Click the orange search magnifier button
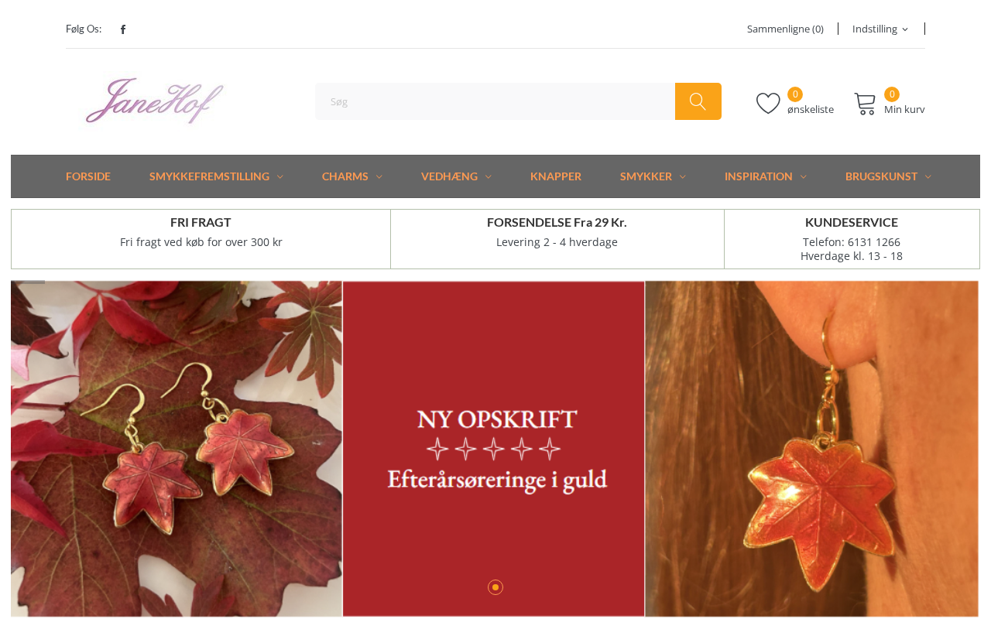 coord(698,101)
